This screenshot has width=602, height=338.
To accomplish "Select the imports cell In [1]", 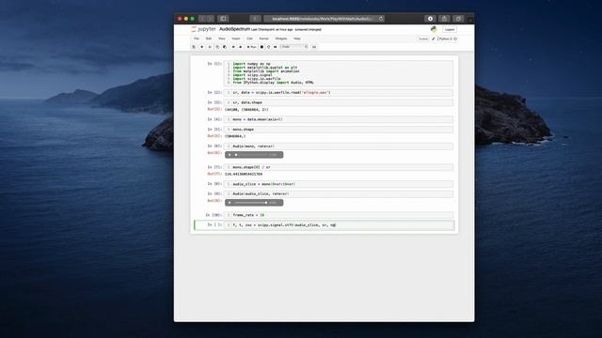I will [339, 73].
